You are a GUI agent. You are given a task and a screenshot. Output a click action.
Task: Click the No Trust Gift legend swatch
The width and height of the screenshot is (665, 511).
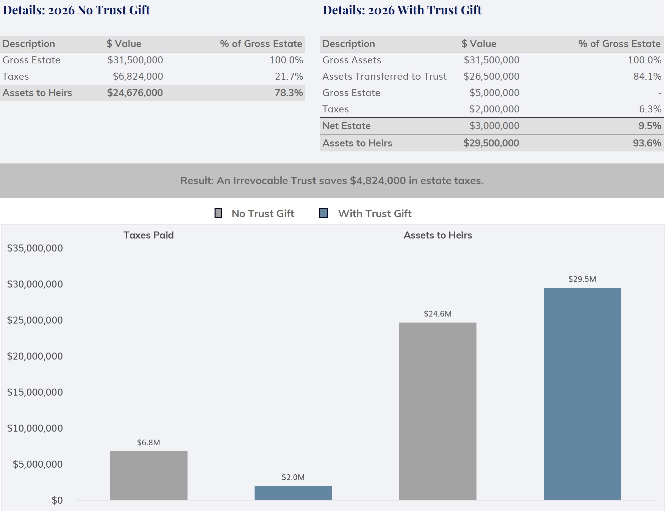click(218, 213)
